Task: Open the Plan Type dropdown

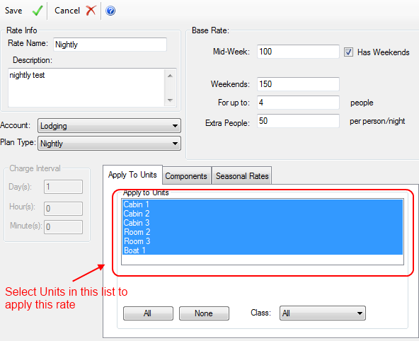Action: coord(109,144)
